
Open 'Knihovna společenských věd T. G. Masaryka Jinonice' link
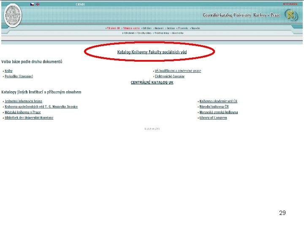tap(41, 106)
